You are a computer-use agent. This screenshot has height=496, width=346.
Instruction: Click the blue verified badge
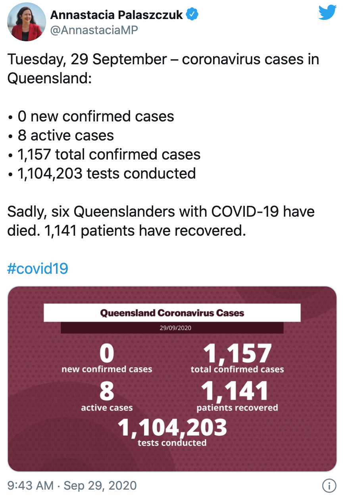pos(192,15)
